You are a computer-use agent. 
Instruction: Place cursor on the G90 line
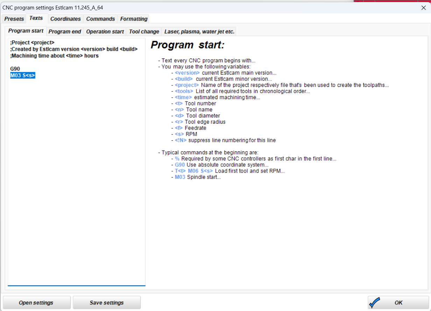tap(15, 69)
